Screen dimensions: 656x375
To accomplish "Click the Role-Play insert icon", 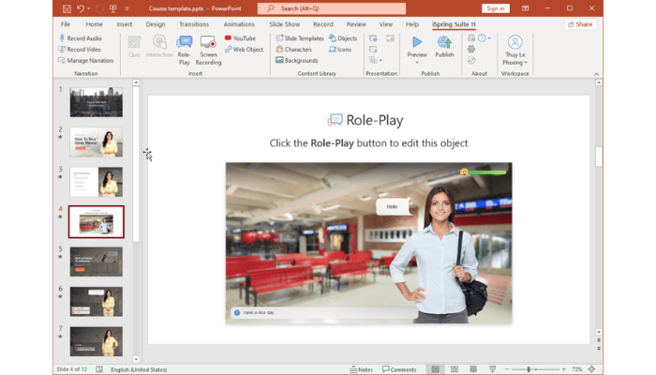I will coord(184,42).
